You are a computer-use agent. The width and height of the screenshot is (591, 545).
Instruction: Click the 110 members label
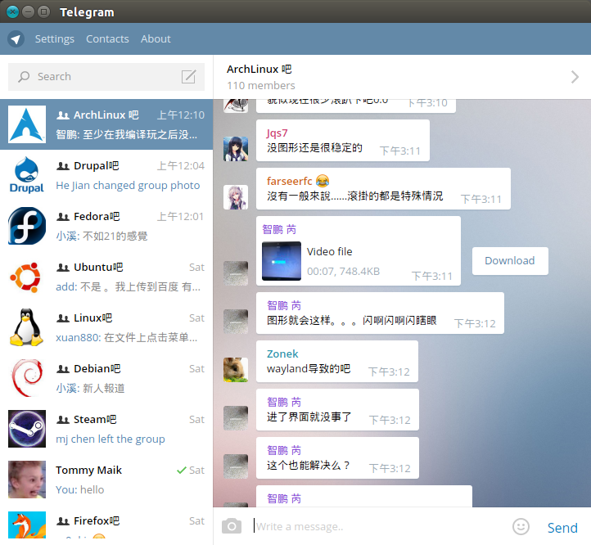tap(261, 86)
